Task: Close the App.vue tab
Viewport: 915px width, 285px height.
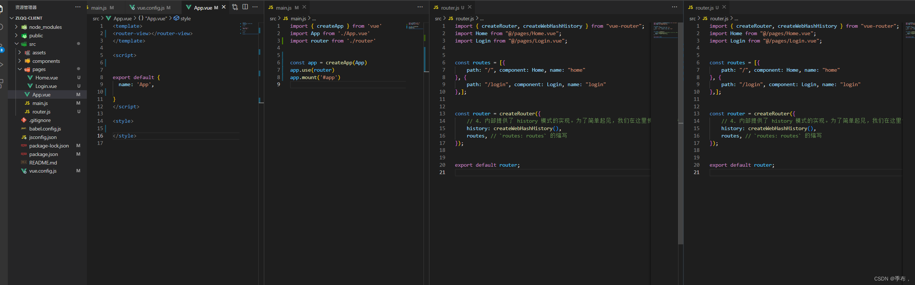Action: [224, 7]
